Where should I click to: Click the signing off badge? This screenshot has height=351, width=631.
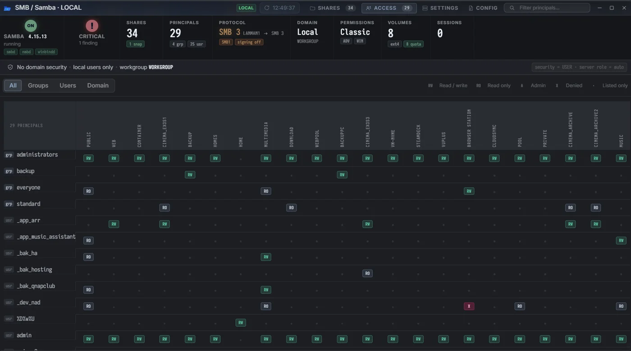(249, 42)
